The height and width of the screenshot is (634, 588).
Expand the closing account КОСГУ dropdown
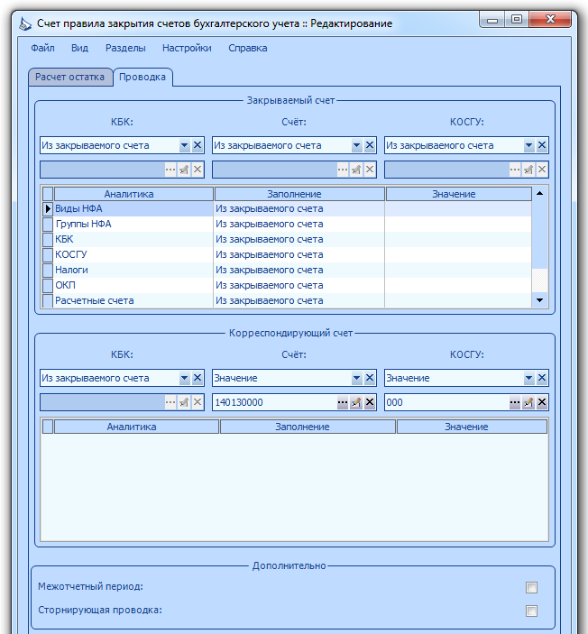(528, 145)
